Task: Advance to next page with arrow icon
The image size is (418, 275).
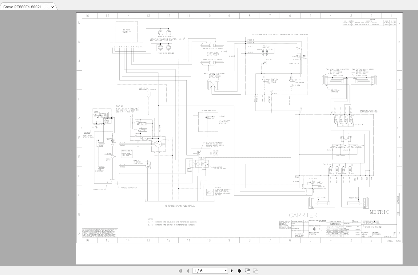Action: tap(232, 271)
